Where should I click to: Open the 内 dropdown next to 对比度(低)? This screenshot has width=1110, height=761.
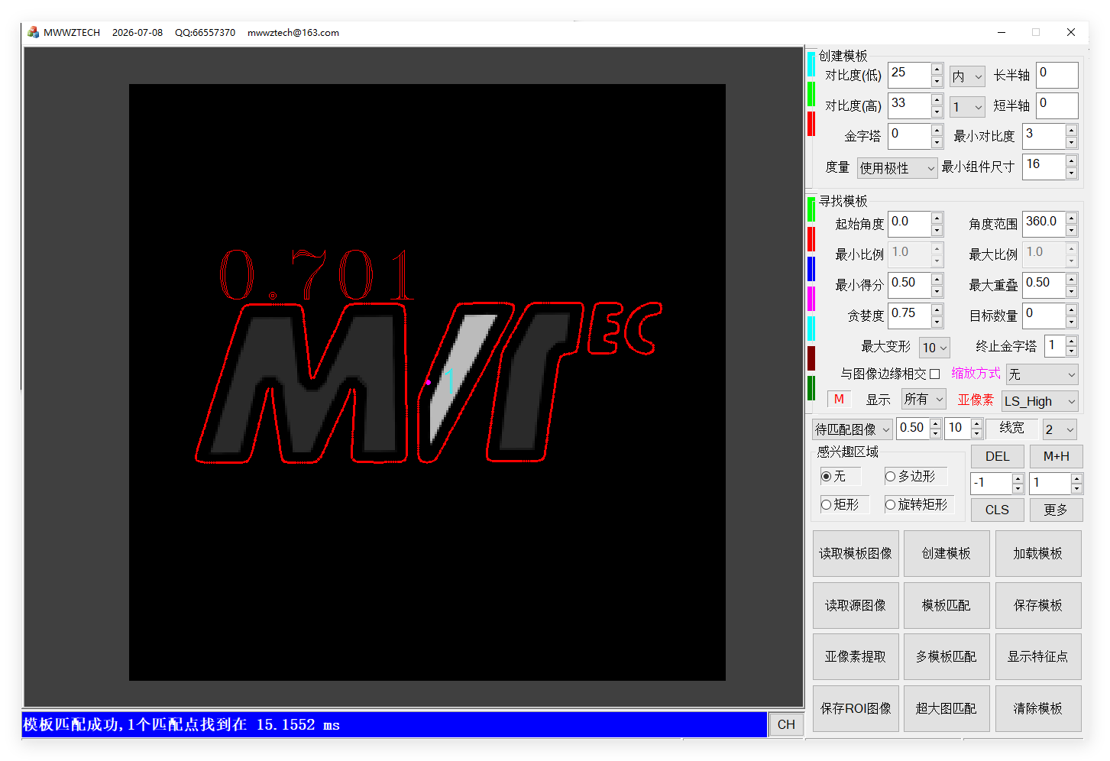click(x=967, y=76)
